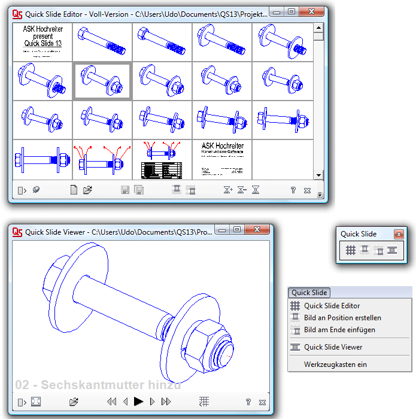416x419 pixels.
Task: Select the last thumbnail in the third row
Action: pyautogui.click(x=283, y=120)
